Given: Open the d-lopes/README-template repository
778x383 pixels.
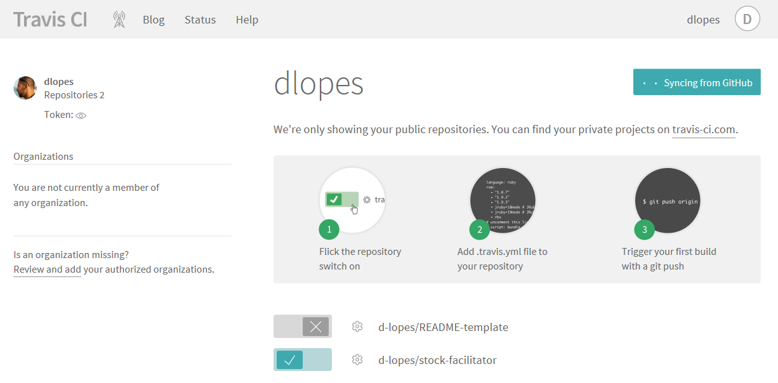Looking at the screenshot, I should (443, 327).
